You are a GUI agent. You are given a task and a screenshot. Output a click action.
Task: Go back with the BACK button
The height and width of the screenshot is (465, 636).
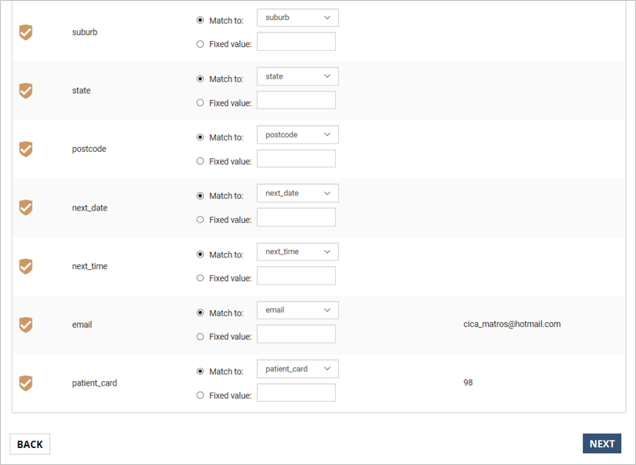30,444
